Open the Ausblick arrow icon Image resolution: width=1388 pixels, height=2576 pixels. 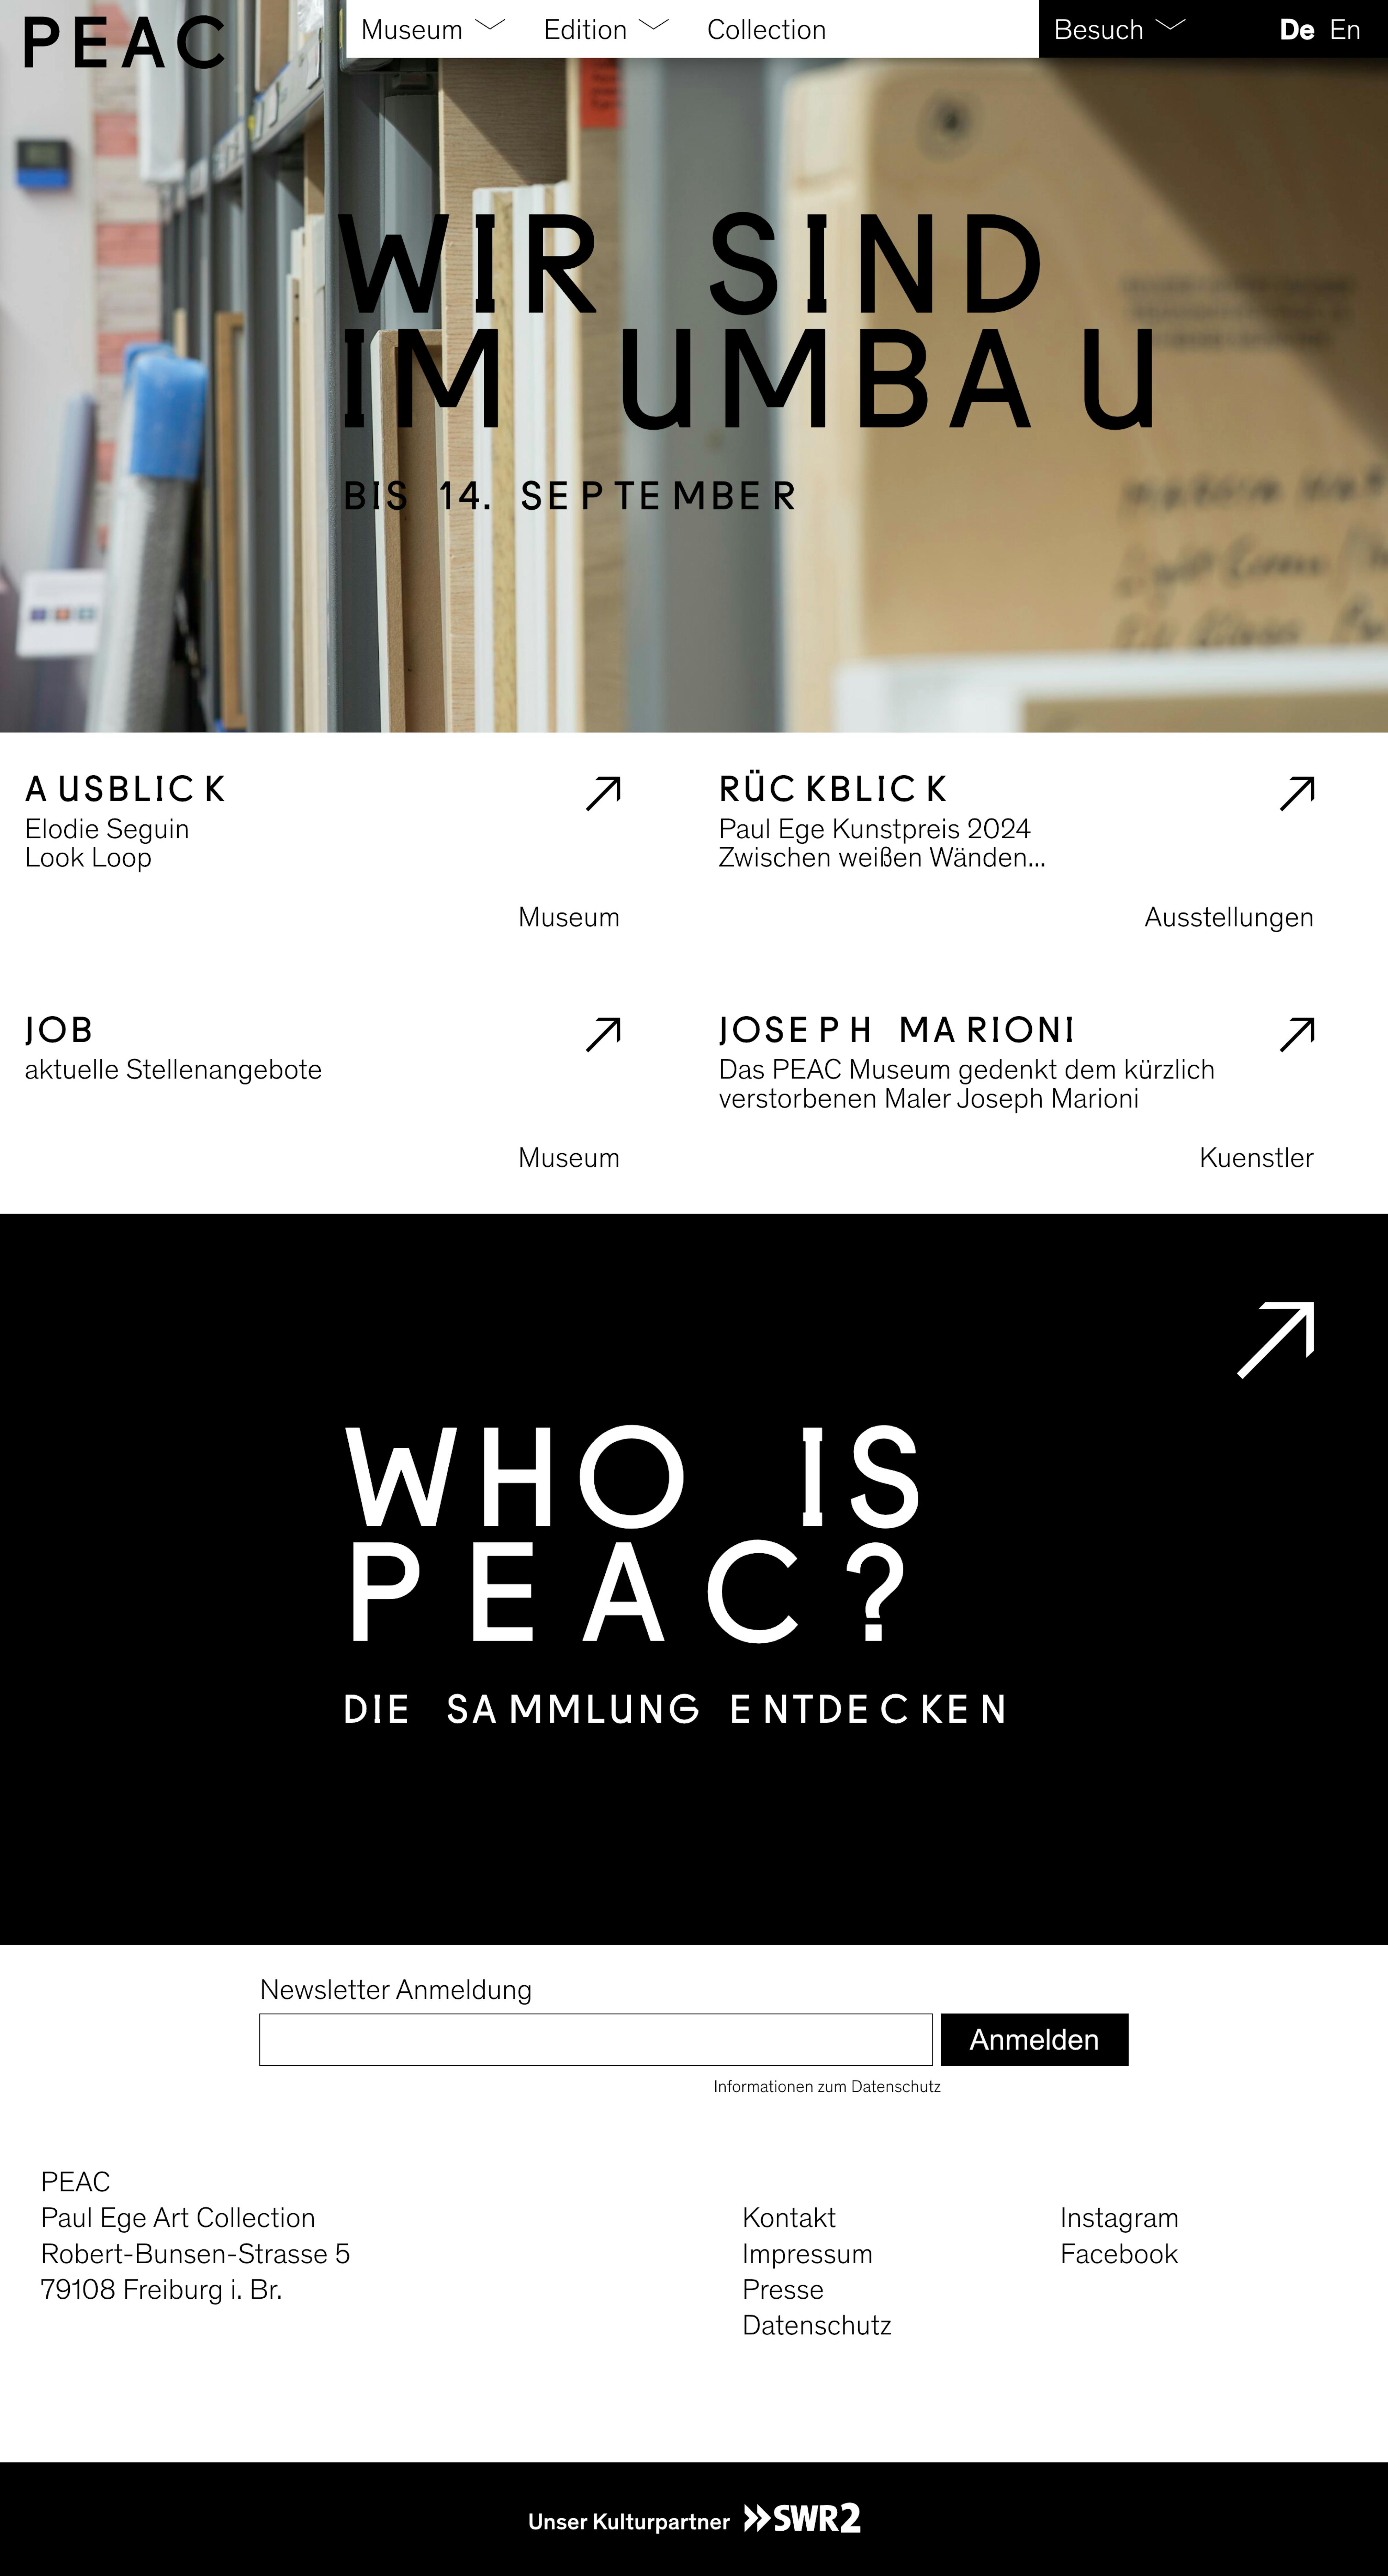603,793
